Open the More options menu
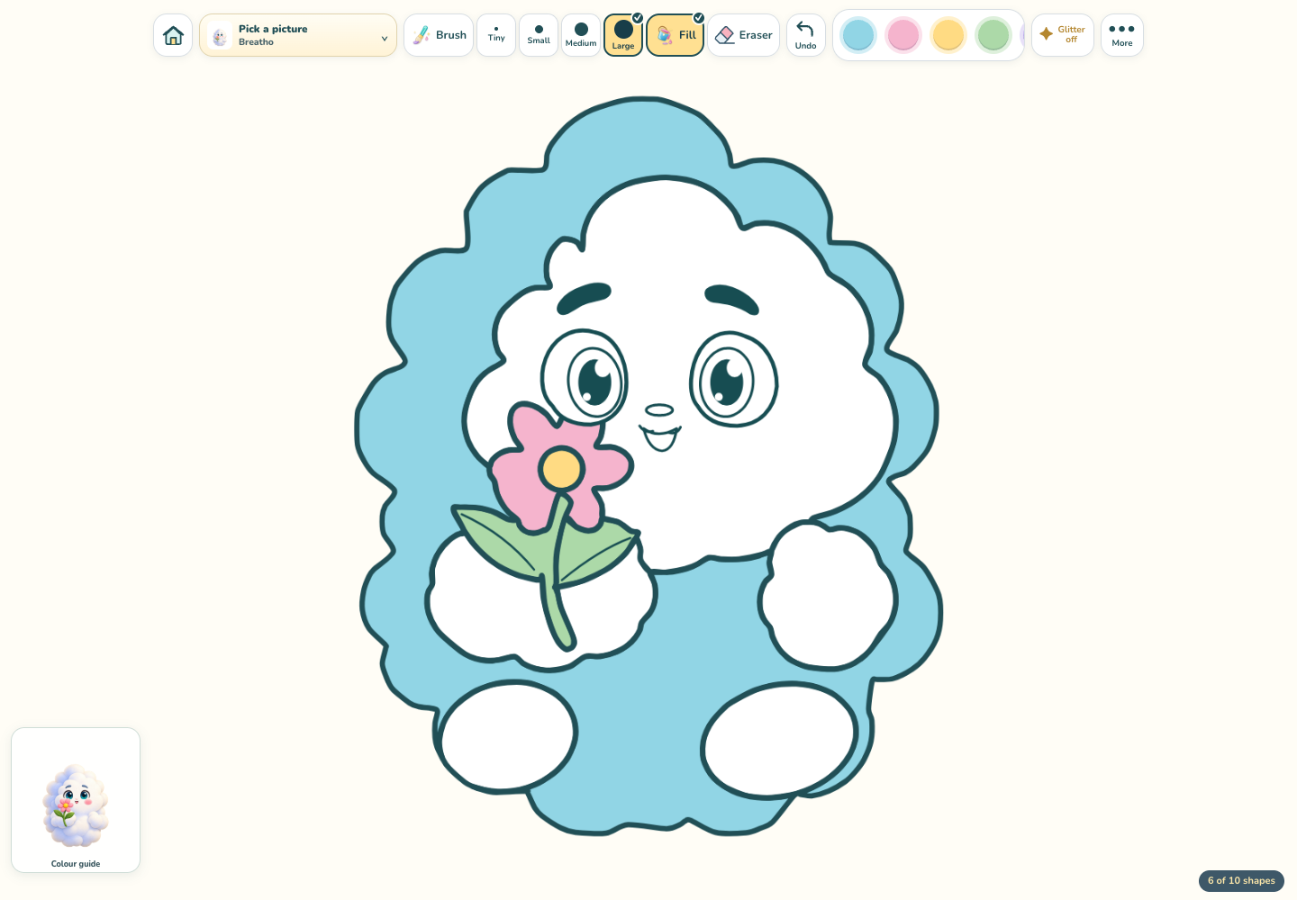Image resolution: width=1297 pixels, height=900 pixels. [1122, 35]
